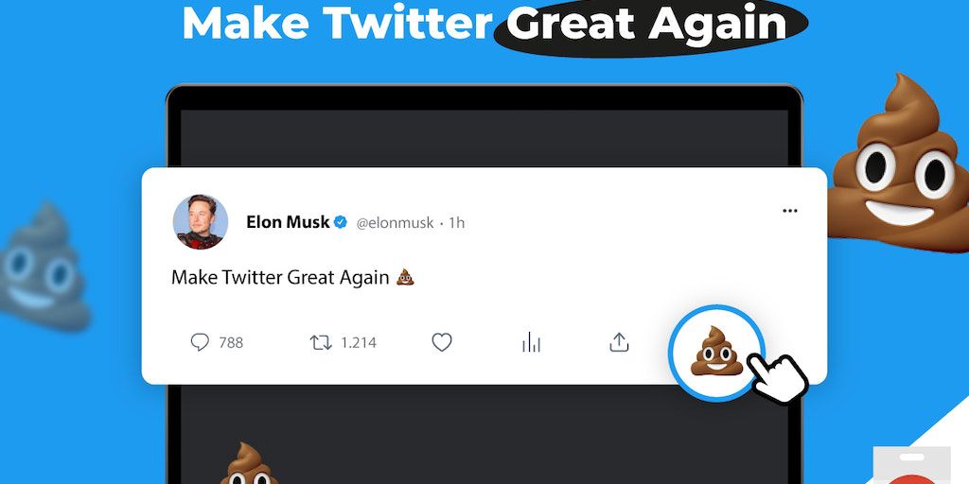The image size is (969, 484).
Task: Click the small poop emoji in tweet text
Action: coord(405,277)
